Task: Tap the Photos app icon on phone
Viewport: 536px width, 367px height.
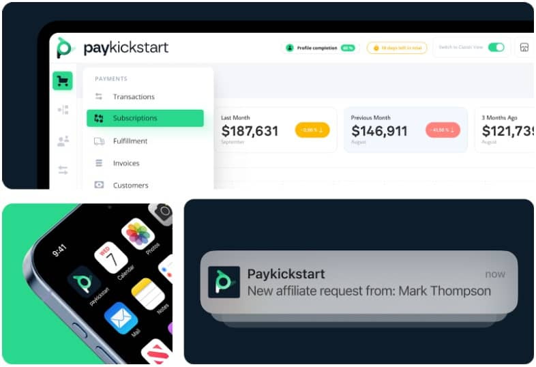Action: [x=138, y=234]
